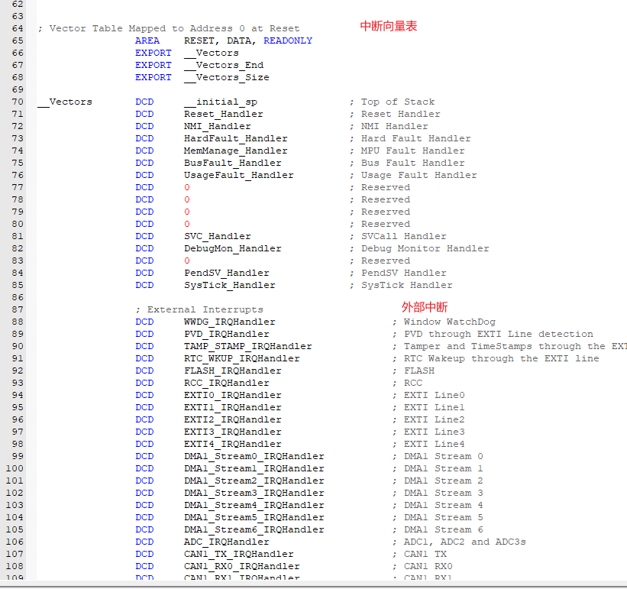Screen dimensions: 627x589
Task: Click the '; External Interrupts' comment line
Action: coord(199,309)
